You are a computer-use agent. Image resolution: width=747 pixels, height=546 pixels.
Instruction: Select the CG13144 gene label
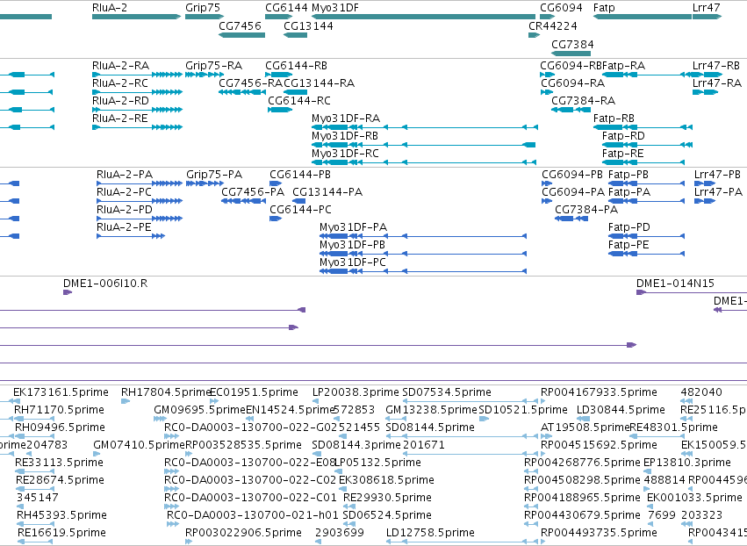(308, 25)
